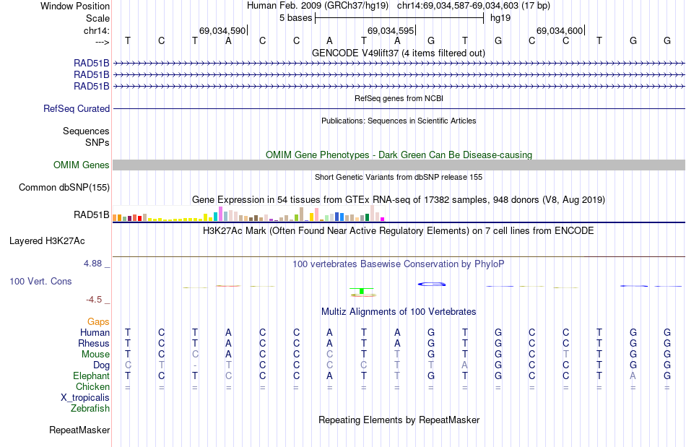
Task: Click the 4.88 PhyloP upper scale value
Action: [x=92, y=264]
